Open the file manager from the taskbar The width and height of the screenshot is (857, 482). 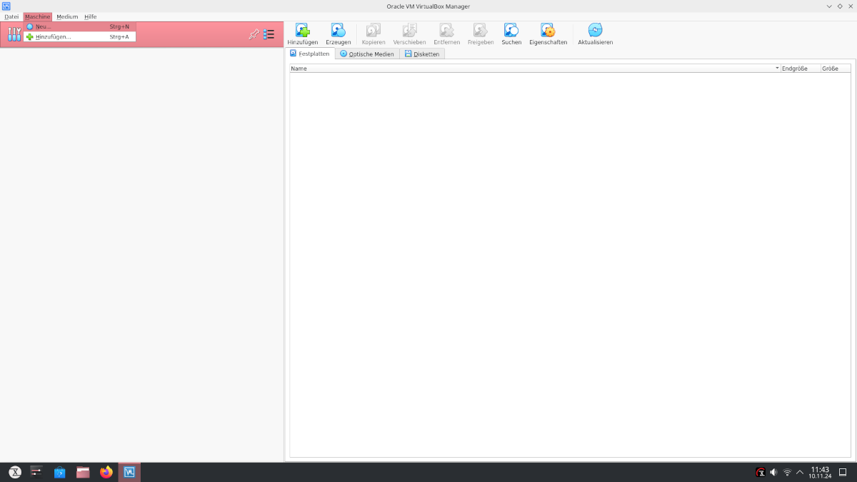83,472
